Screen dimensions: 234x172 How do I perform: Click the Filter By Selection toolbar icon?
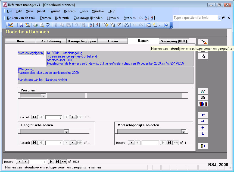106,25
